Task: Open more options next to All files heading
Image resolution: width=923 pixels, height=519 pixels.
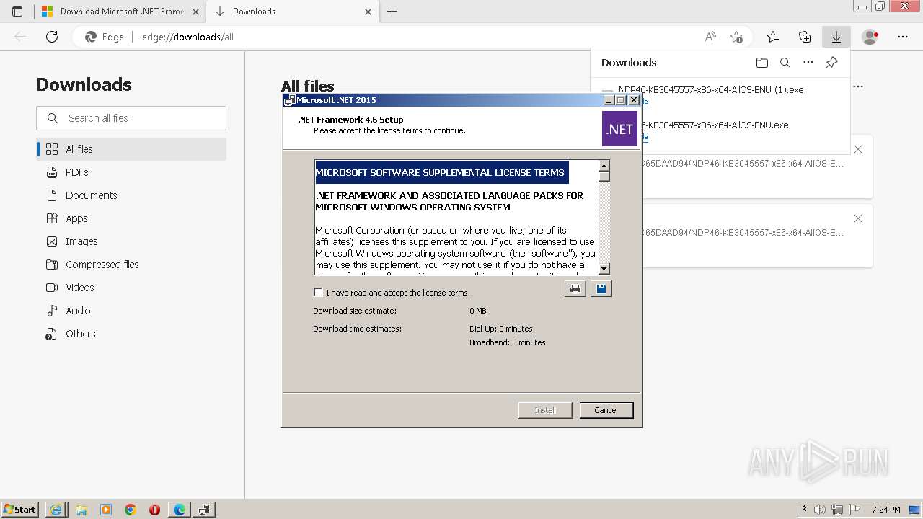Action: 858,86
